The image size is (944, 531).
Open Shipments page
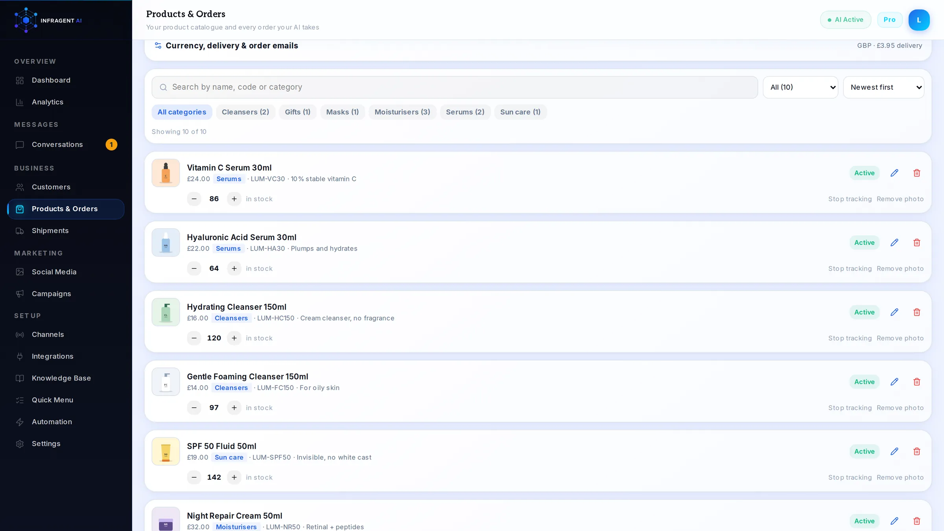point(66,231)
